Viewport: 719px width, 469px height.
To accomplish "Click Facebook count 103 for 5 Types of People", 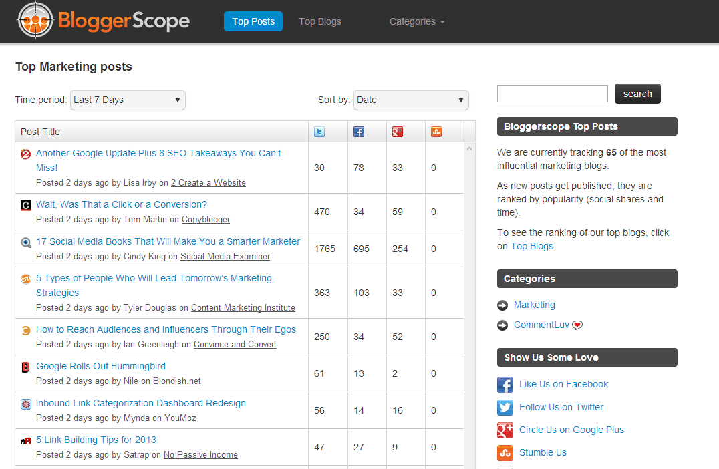I will (x=362, y=293).
